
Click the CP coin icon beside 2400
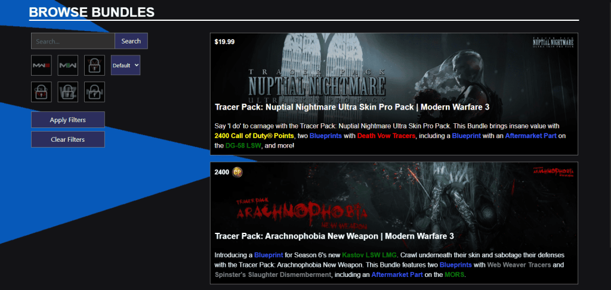click(237, 172)
